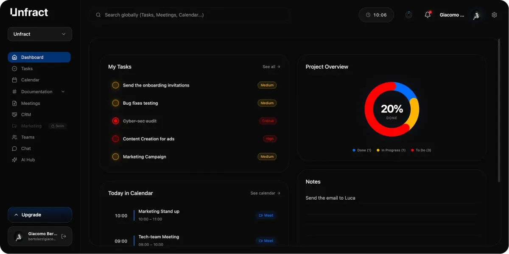Screen dimensions: 509x254
Task: Click the search magnifier icon
Action: point(98,15)
